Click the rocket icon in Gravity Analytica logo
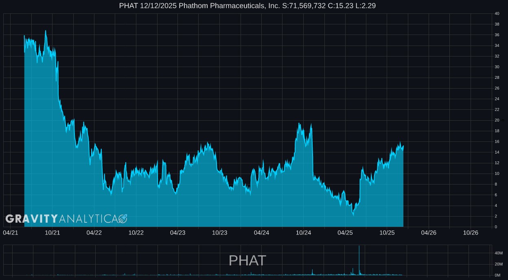This screenshot has width=508, height=280. pyautogui.click(x=123, y=219)
